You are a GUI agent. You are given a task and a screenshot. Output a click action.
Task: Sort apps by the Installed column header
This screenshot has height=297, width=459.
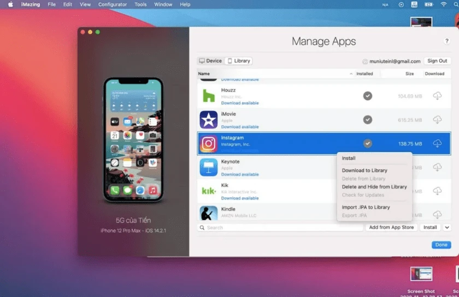364,74
